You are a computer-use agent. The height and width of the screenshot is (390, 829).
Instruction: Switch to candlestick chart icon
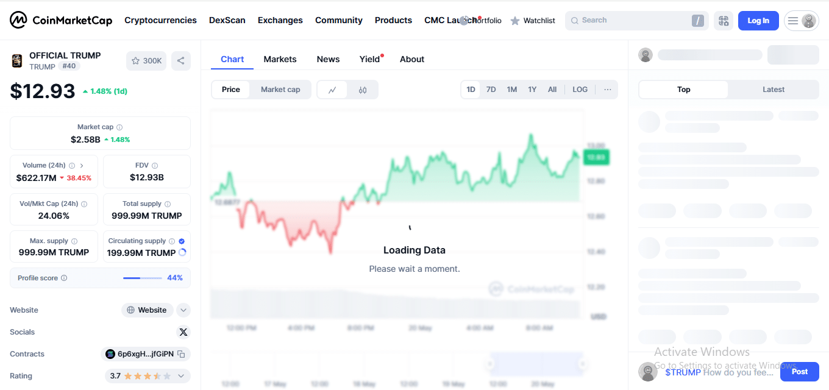(x=363, y=90)
